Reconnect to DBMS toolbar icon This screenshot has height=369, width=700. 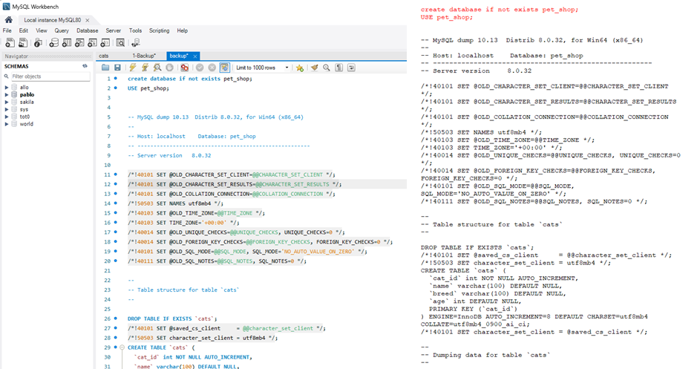pos(136,43)
